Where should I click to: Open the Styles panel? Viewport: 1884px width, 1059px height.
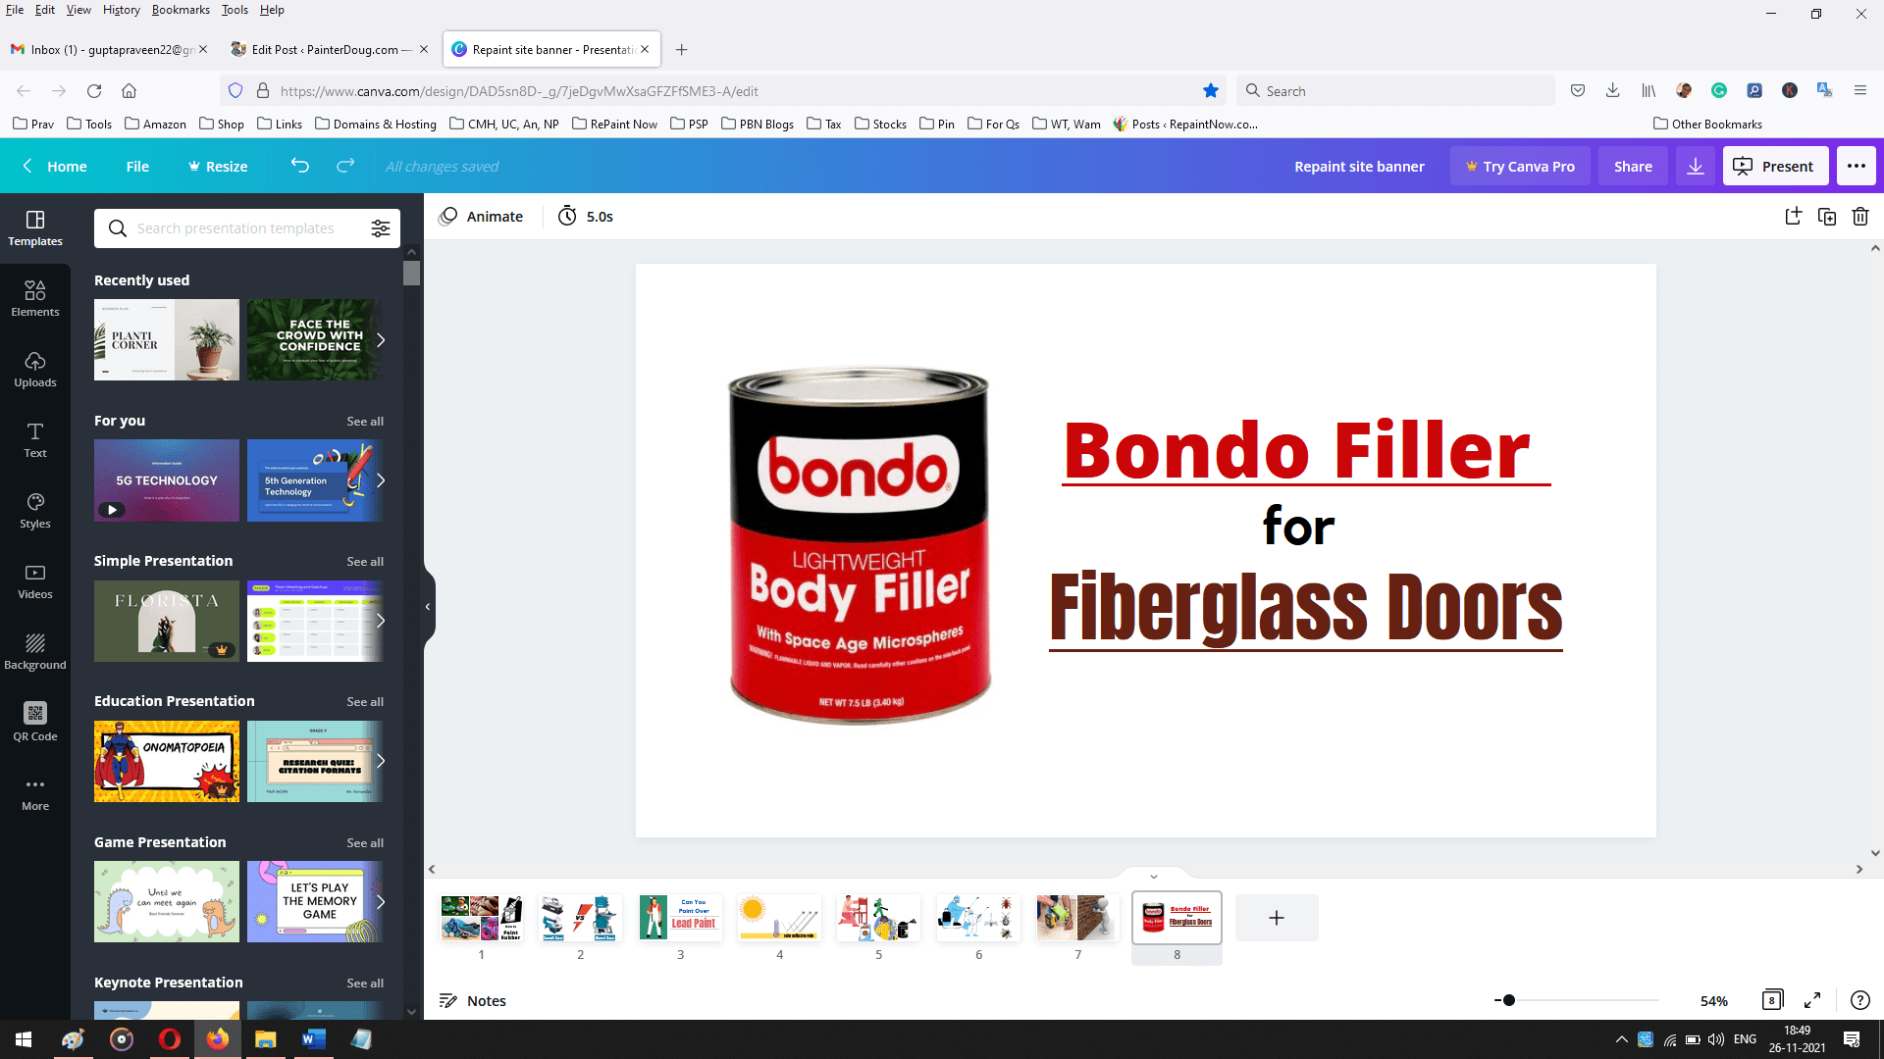[34, 511]
